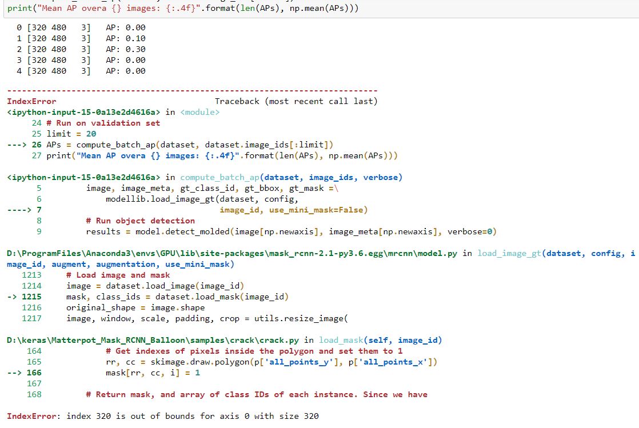Click the print 'Mean AP overa' code line at top

pos(183,8)
